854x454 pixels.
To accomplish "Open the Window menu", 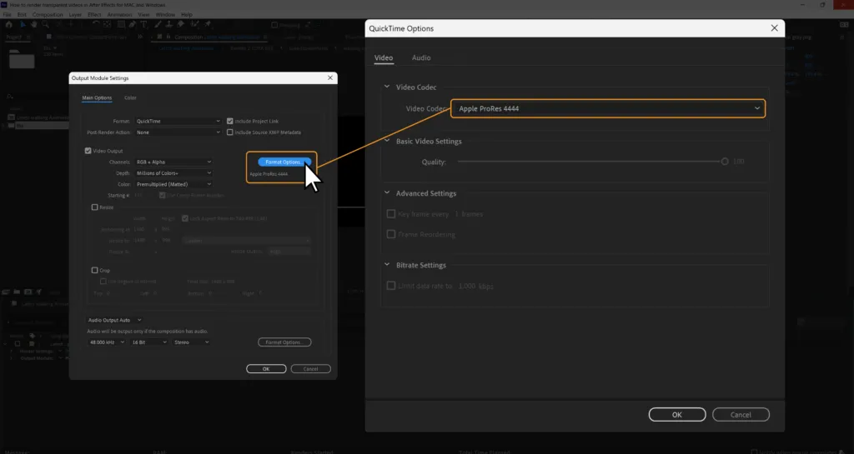I will (x=165, y=15).
